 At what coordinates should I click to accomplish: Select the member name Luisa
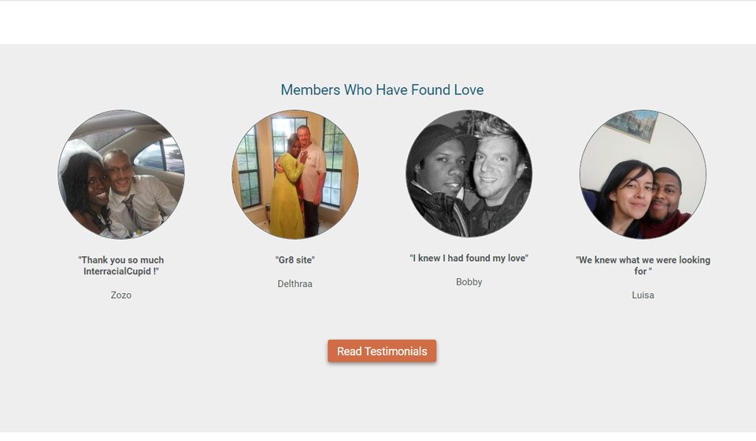pos(643,296)
